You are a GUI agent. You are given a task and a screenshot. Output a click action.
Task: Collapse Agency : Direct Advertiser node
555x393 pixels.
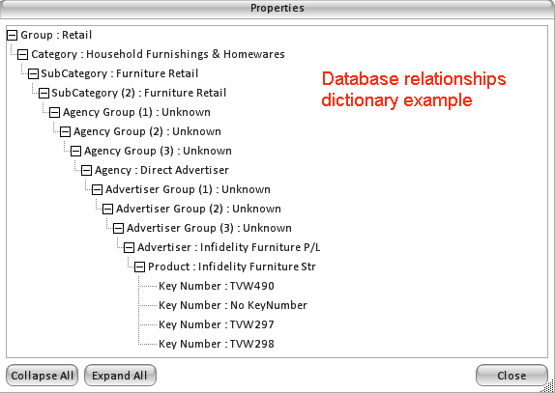pyautogui.click(x=86, y=170)
